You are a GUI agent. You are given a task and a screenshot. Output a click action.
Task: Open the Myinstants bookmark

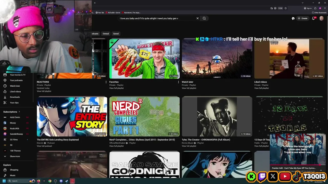(x=131, y=13)
